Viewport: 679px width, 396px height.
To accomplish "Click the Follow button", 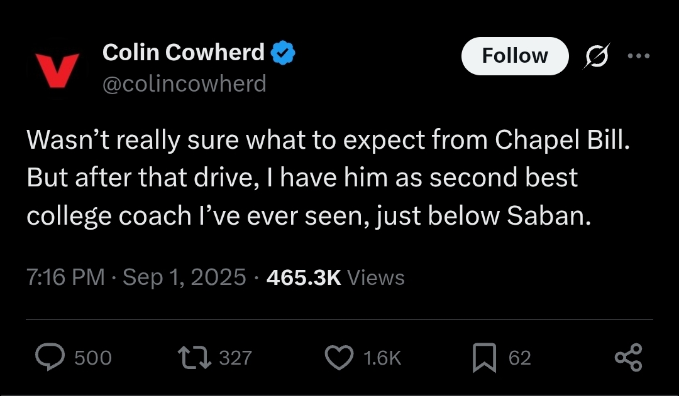I will pyautogui.click(x=515, y=56).
